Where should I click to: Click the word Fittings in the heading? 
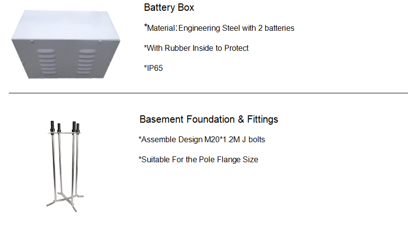tap(263, 120)
